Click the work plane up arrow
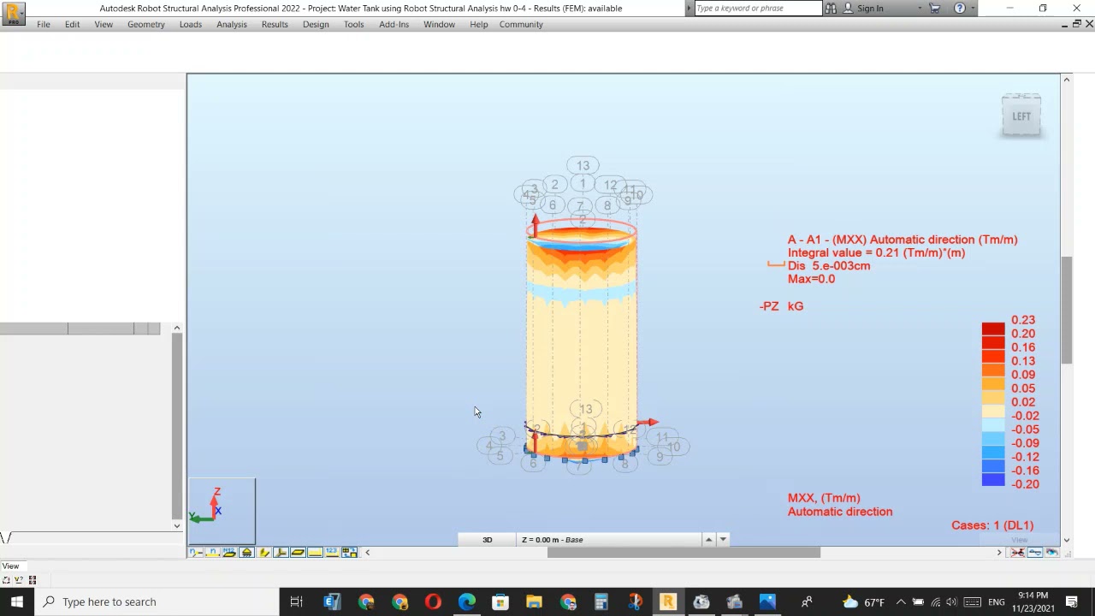Viewport: 1095px width, 616px height. pyautogui.click(x=708, y=539)
